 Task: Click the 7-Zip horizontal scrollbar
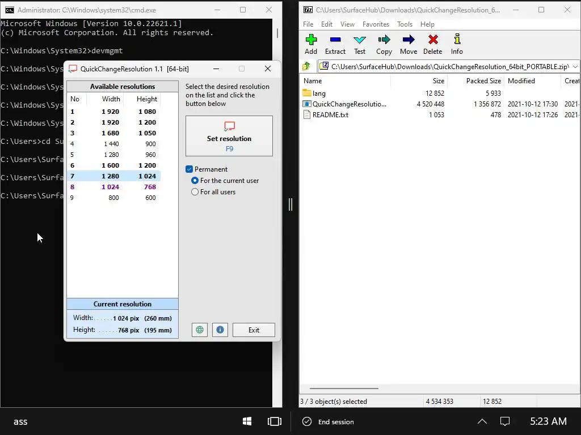pos(344,389)
